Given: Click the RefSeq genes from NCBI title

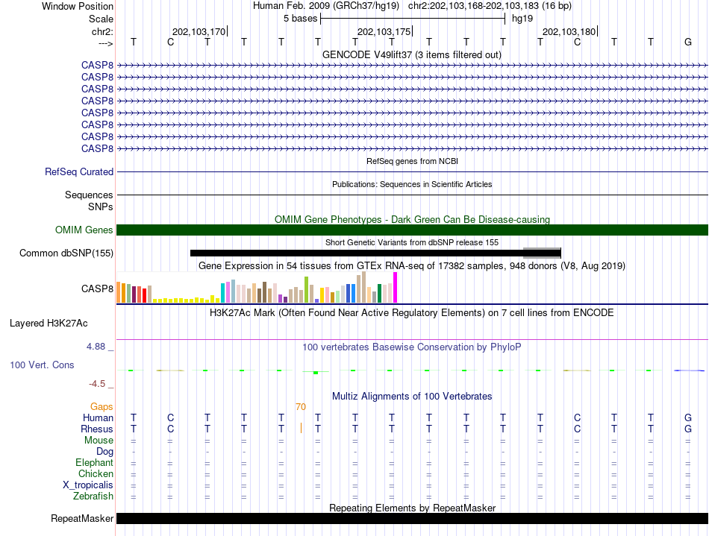Looking at the screenshot, I should (x=412, y=161).
